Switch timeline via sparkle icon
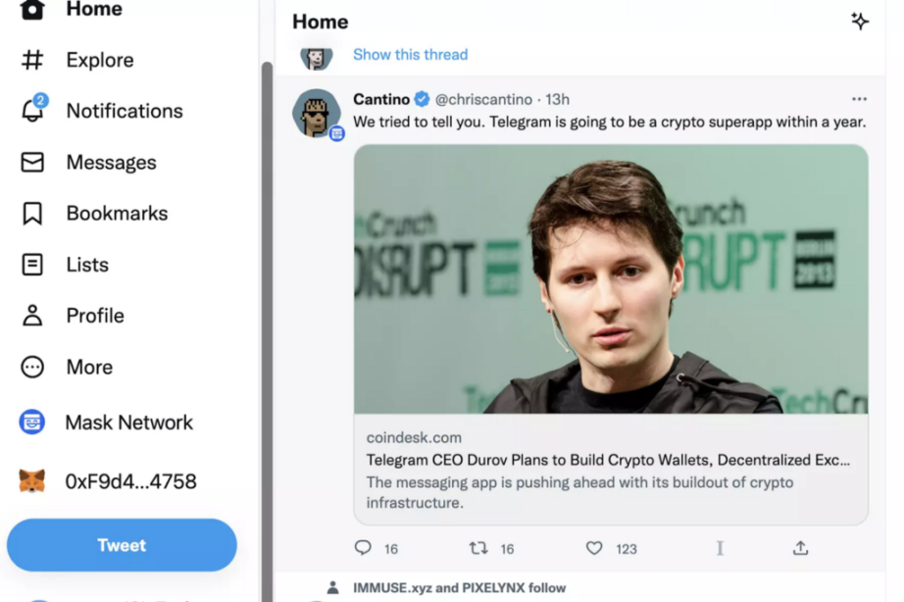904x602 pixels. [x=860, y=22]
